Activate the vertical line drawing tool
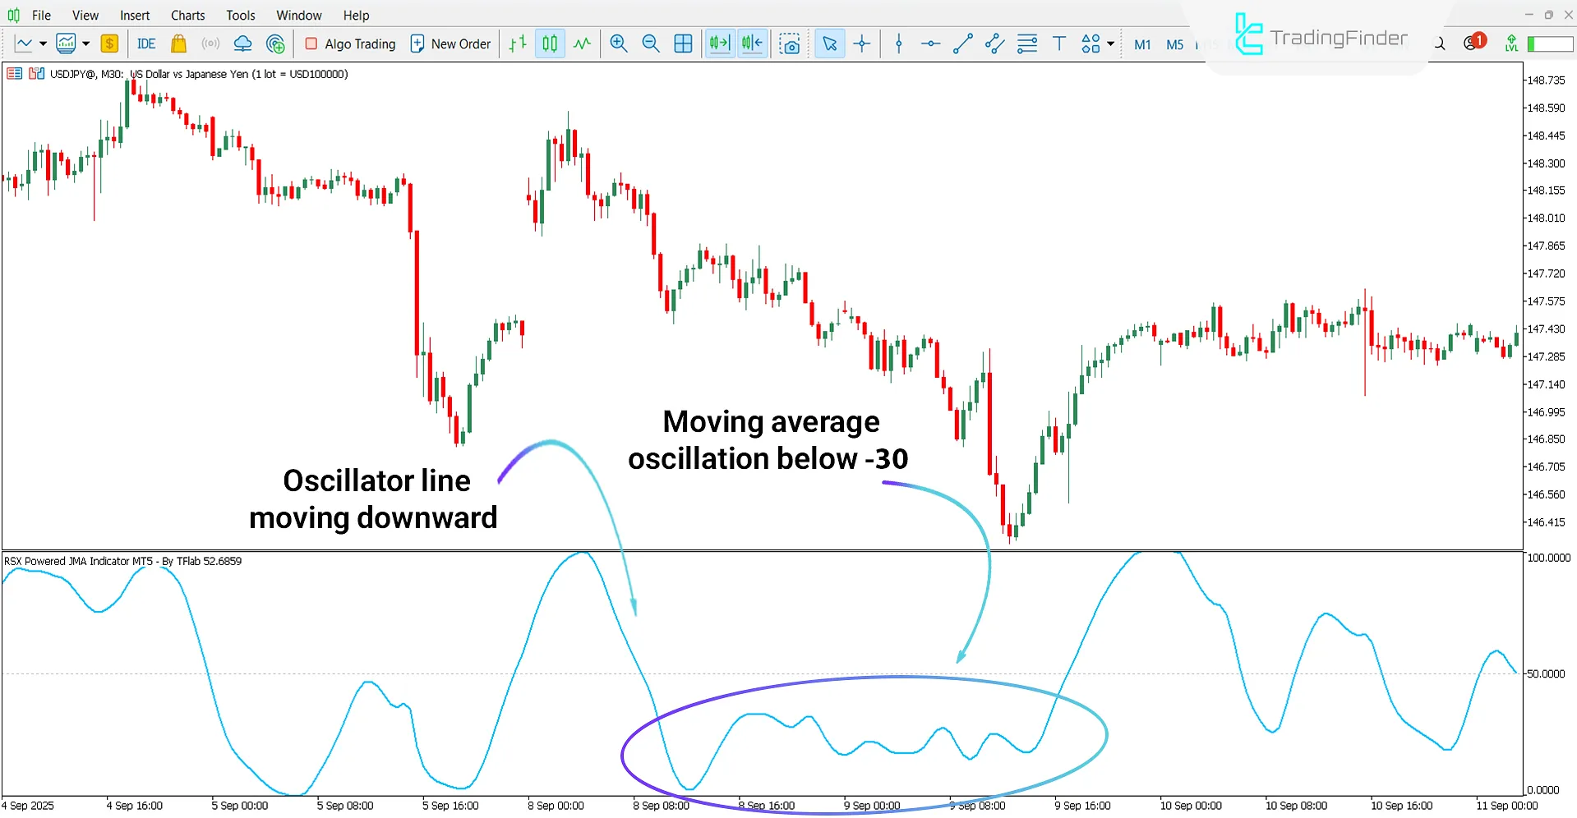The image size is (1577, 818). [898, 44]
